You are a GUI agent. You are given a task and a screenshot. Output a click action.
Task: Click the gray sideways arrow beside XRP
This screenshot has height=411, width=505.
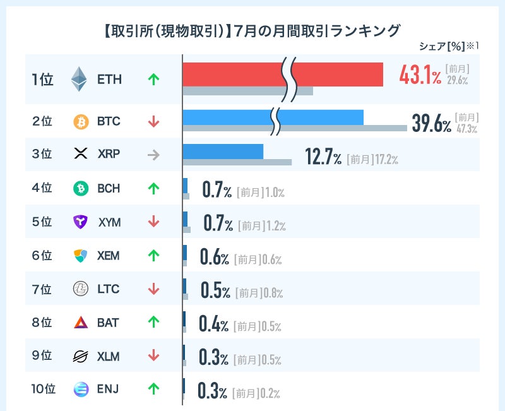[153, 153]
